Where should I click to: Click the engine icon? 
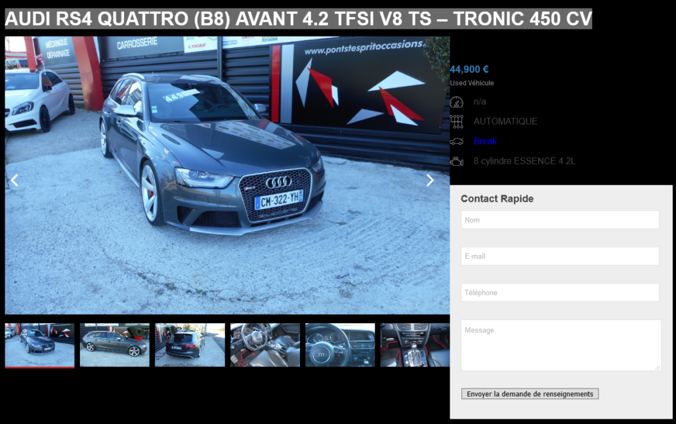click(x=457, y=161)
